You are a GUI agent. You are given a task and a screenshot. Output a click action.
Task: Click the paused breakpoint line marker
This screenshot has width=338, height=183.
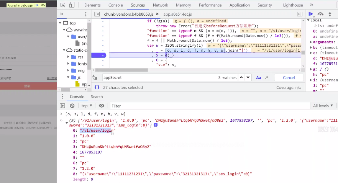(x=99, y=56)
